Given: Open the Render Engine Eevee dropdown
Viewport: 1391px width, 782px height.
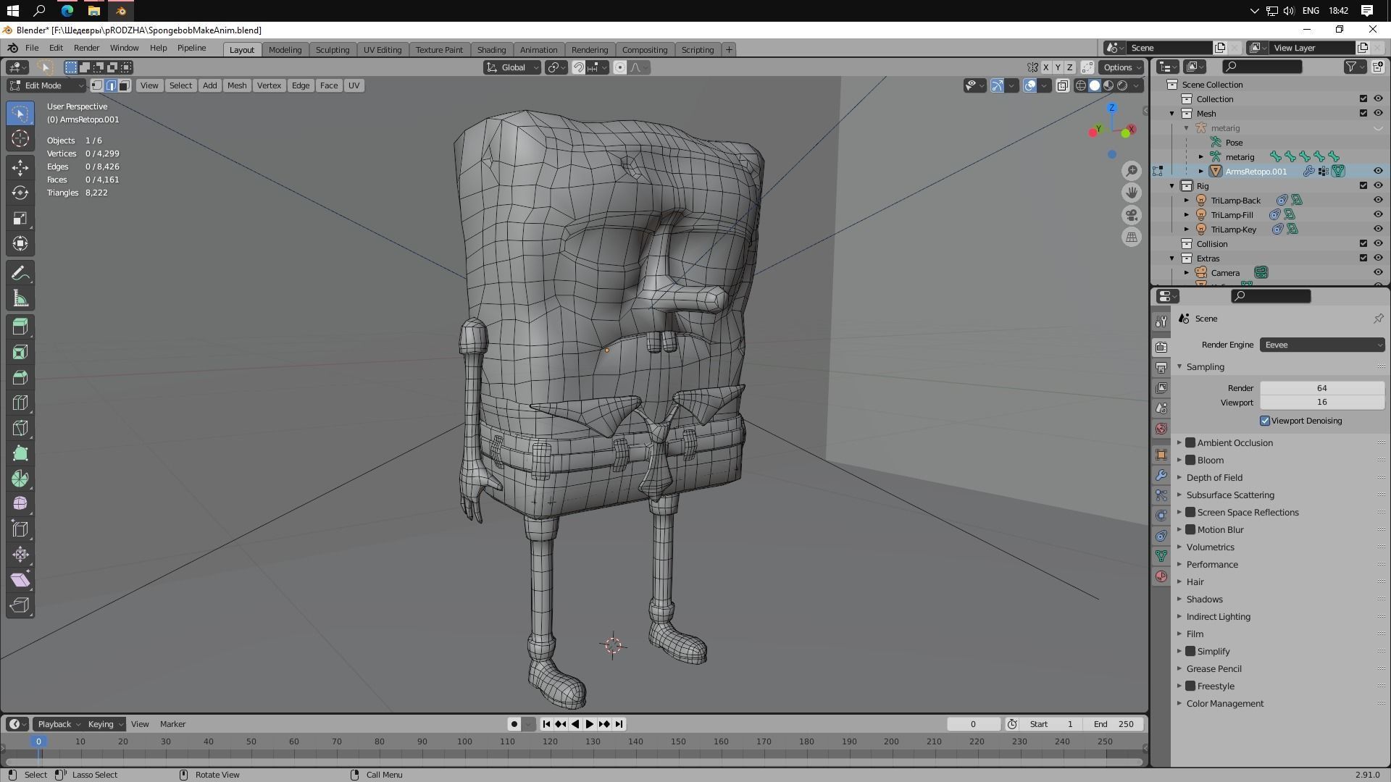Looking at the screenshot, I should [x=1322, y=345].
